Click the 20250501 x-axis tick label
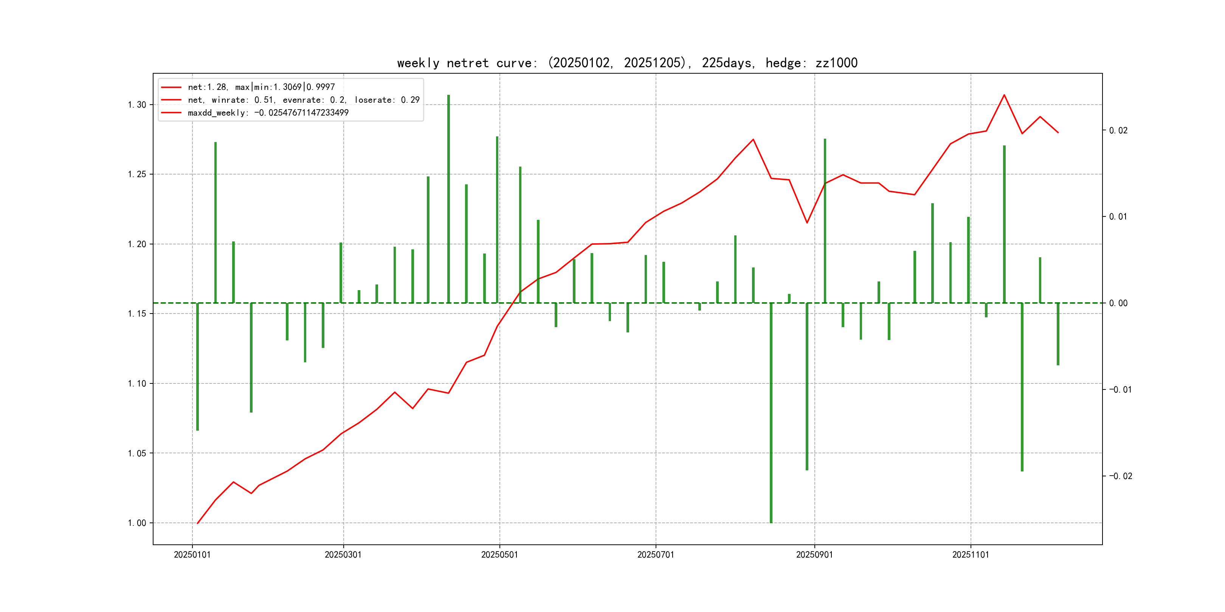This screenshot has width=1225, height=612. click(499, 555)
